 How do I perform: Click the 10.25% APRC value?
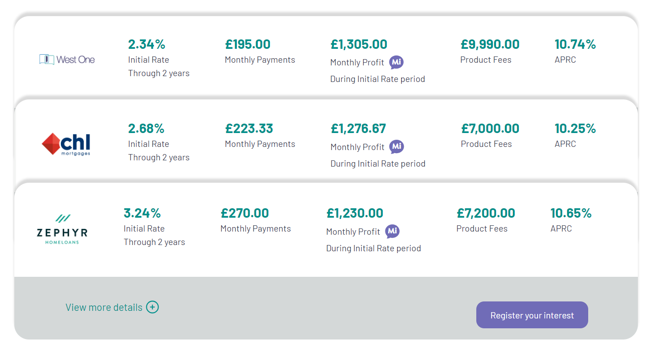click(x=575, y=129)
